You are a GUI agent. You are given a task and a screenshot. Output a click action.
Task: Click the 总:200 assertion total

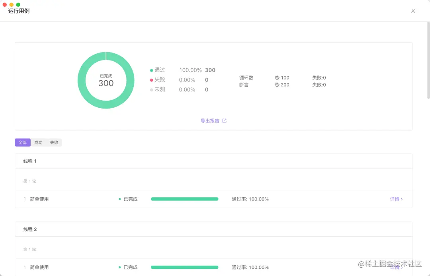(282, 85)
